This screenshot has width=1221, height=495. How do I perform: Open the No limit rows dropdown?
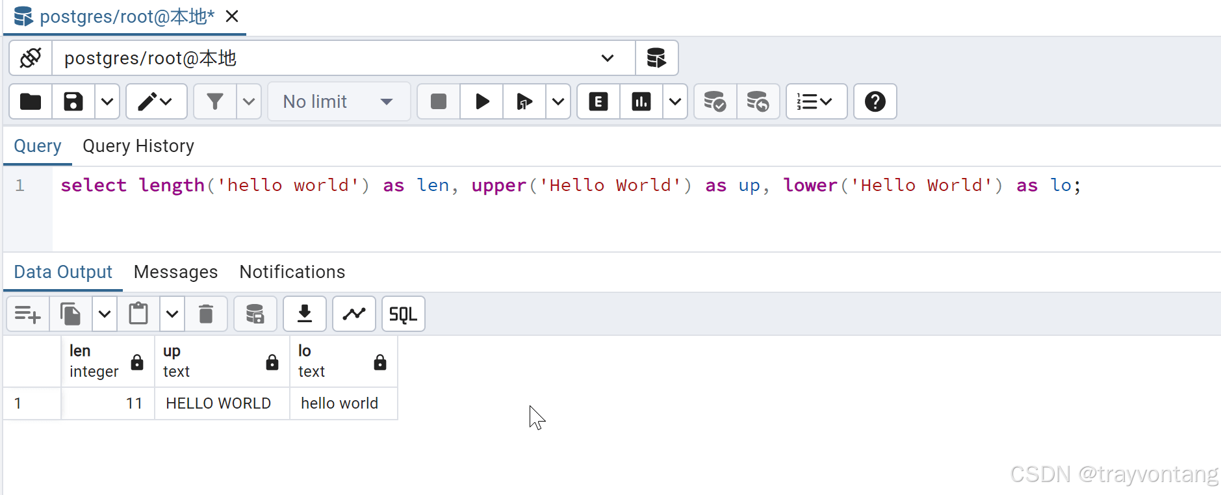pyautogui.click(x=339, y=101)
